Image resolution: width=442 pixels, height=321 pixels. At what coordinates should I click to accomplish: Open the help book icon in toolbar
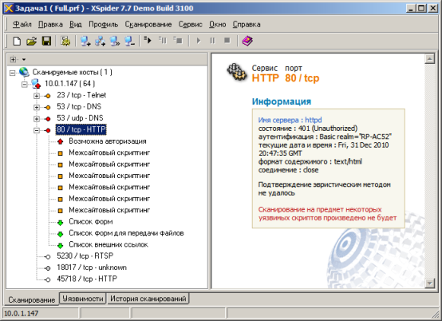247,42
